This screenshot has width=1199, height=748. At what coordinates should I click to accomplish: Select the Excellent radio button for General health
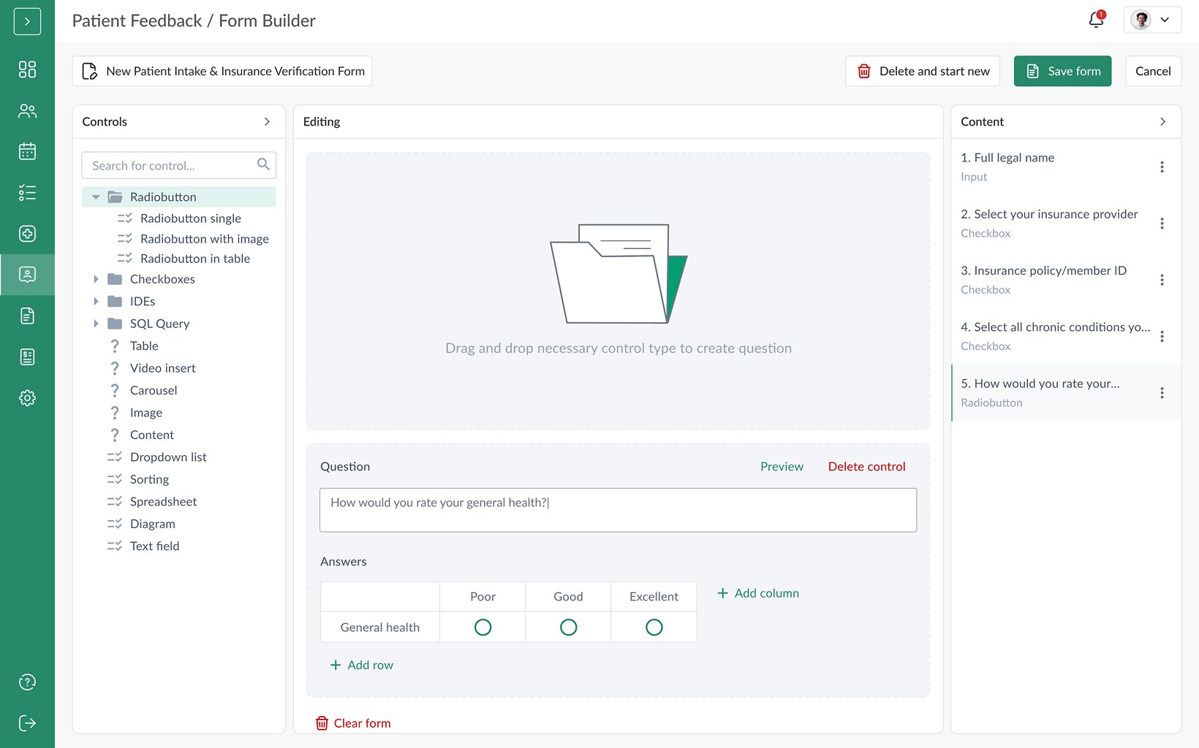(654, 627)
